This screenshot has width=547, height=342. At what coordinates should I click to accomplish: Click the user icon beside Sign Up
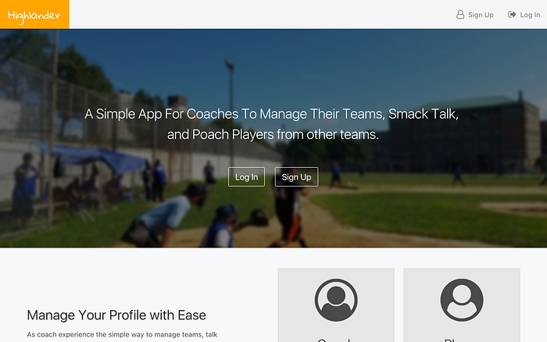coord(460,15)
